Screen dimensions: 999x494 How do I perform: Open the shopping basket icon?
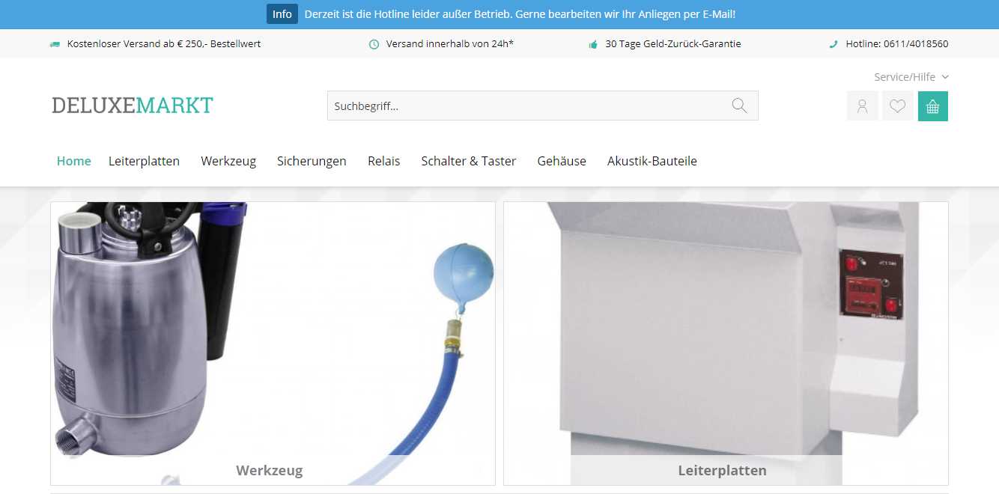932,106
